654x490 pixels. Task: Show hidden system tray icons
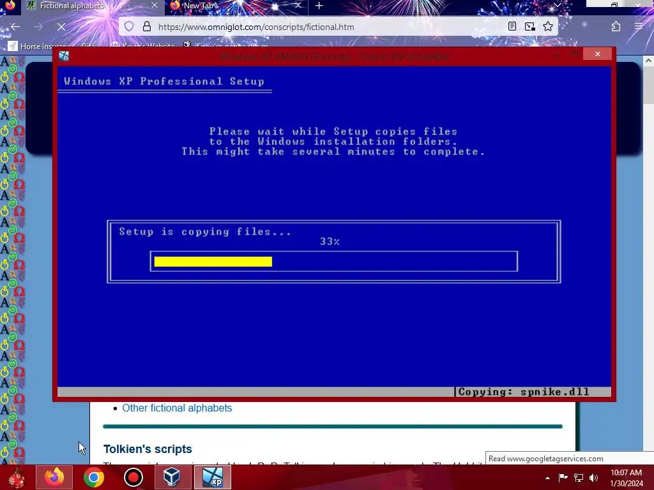pyautogui.click(x=547, y=478)
